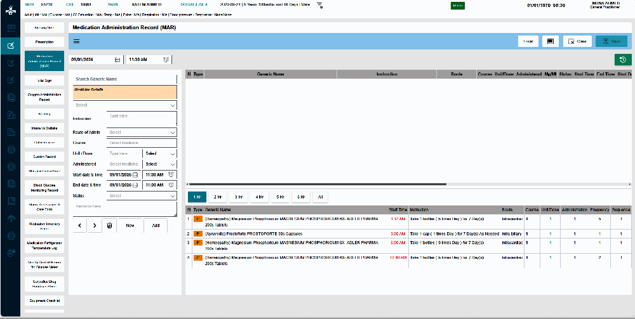Click the Remarks text area
635x319 pixels.
pyautogui.click(x=124, y=209)
